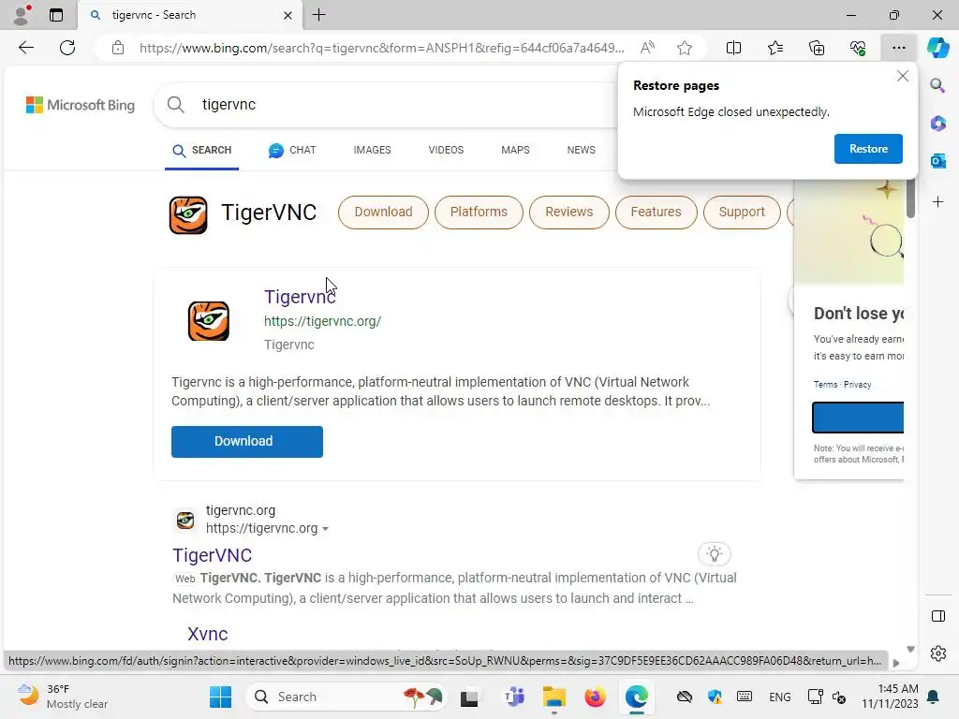The width and height of the screenshot is (959, 719).
Task: Click tiger icon in Tigervnc card
Action: click(x=209, y=321)
